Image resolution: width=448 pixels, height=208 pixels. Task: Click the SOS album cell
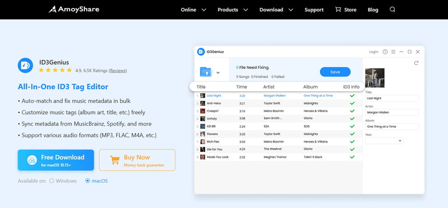306,126
